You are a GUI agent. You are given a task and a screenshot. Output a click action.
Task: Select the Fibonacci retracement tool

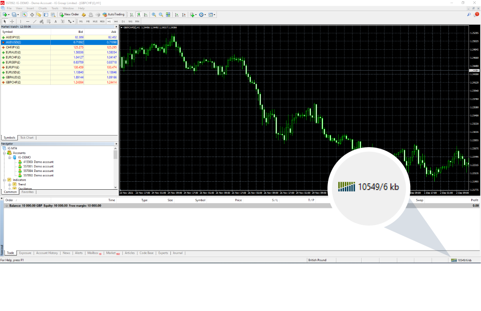click(49, 21)
